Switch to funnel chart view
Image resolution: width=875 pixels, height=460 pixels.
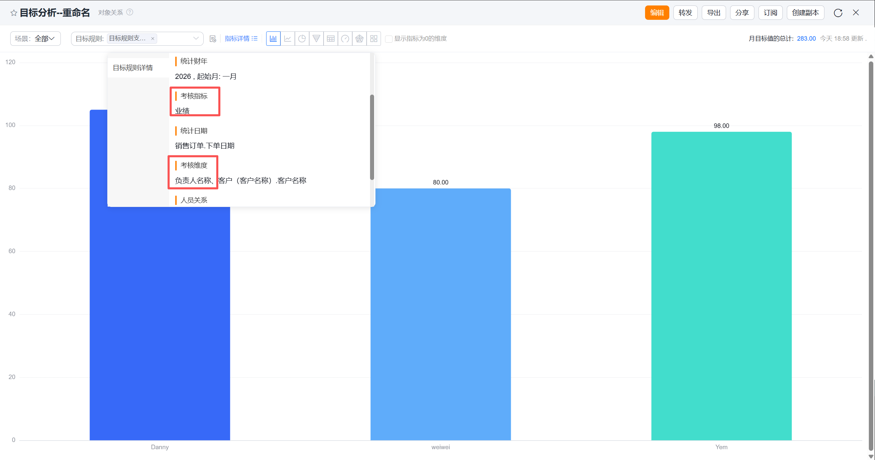(x=316, y=39)
